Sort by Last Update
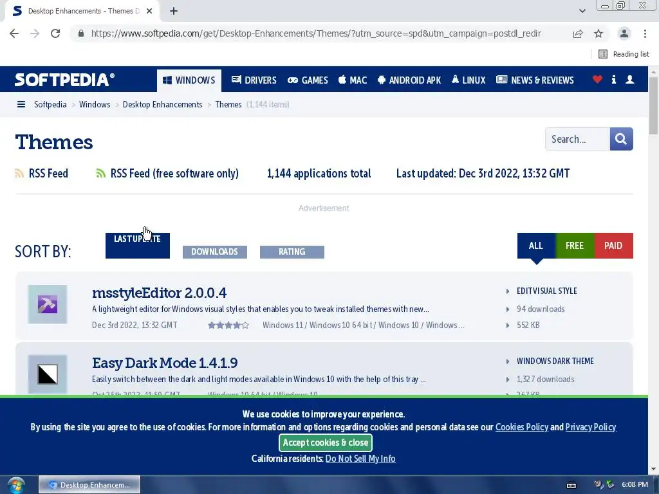Screen dimensions: 659x494 138,245
